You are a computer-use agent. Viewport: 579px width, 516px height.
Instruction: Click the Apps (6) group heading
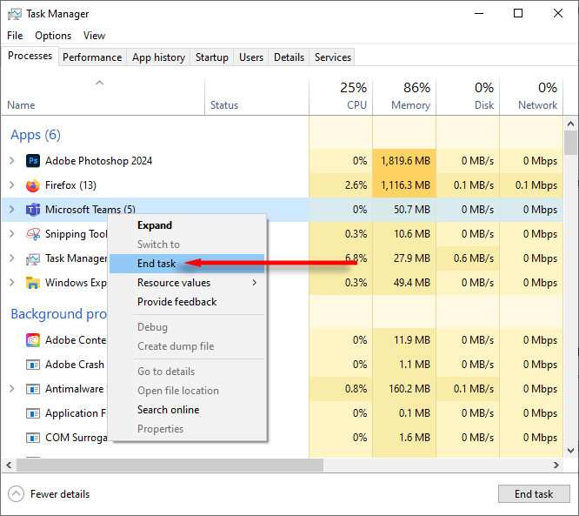coord(36,135)
